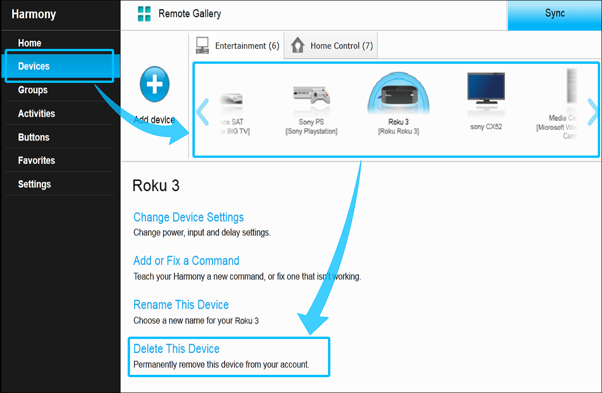Click 'Choose a new name for your Roku 3' text
Screen dimensions: 602x393
click(196, 320)
